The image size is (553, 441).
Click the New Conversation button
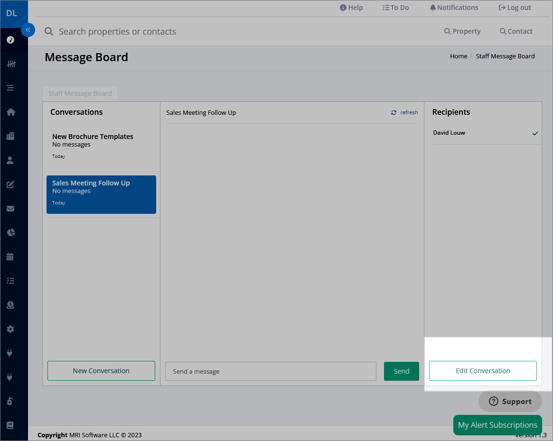point(101,370)
